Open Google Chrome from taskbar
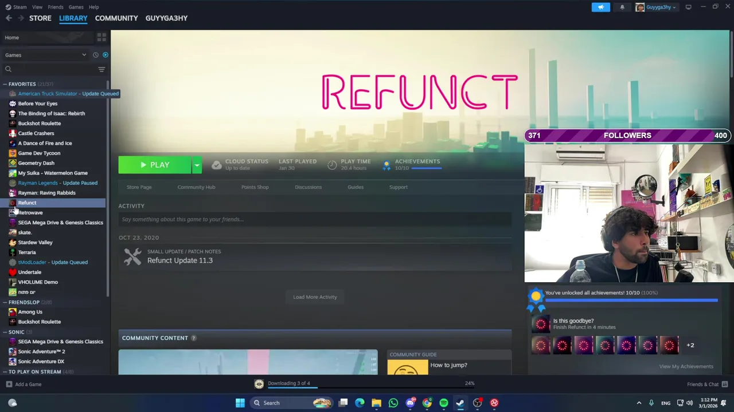Image resolution: width=734 pixels, height=412 pixels. (x=427, y=403)
